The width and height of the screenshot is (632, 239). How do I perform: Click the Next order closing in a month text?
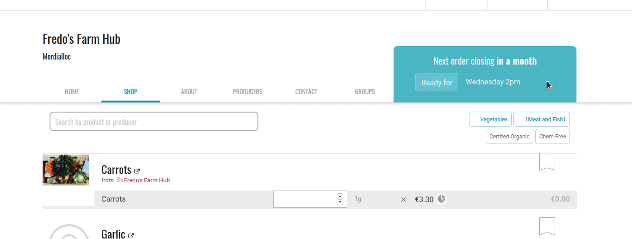485,61
